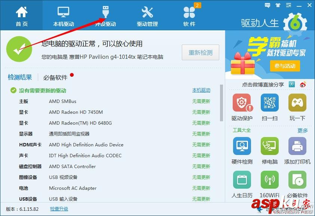Click the 没有需要更新的驱动 heading
The width and height of the screenshot is (315, 216).
click(42, 91)
